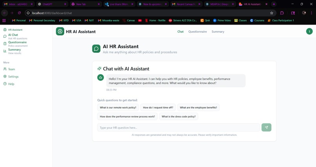The image size is (316, 167).
Task: Bookmark this page with the star icon
Action: (272, 13)
